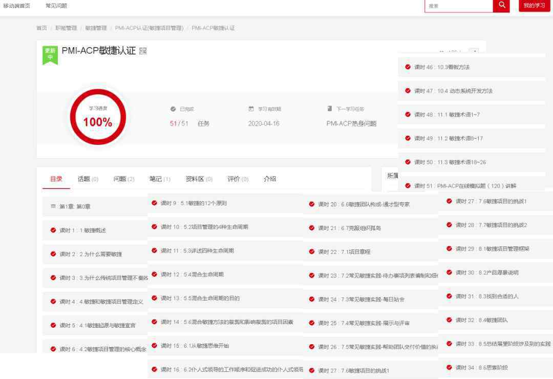The image size is (553, 379).
Task: Open lesson 课时 31 : 8.3找到合适的人
Action: click(x=496, y=297)
